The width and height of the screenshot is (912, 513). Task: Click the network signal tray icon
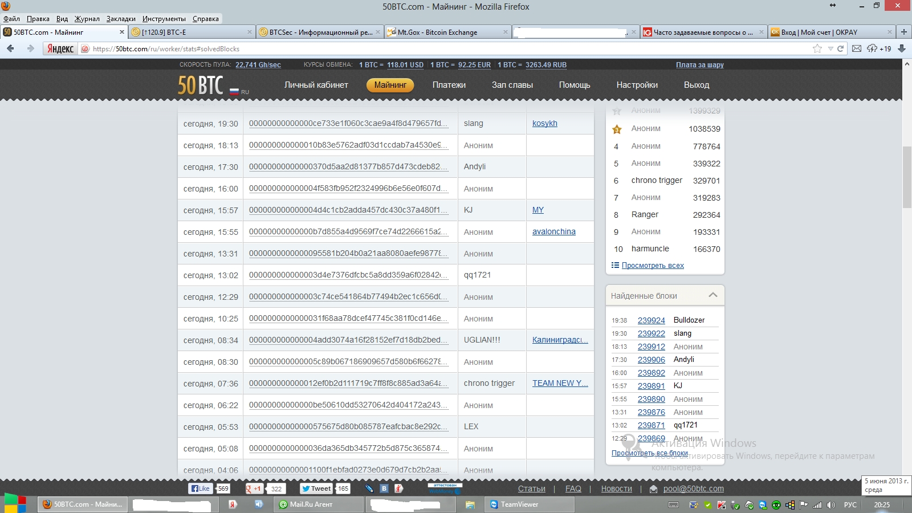pyautogui.click(x=817, y=505)
